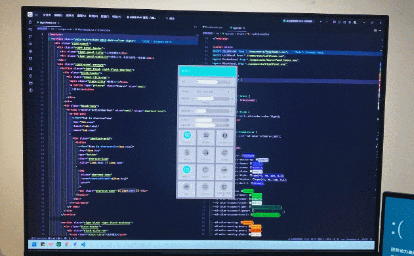This screenshot has height=256, width=414.
Task: Select the teal icon tile in popup's first grid row
Action: [x=187, y=137]
